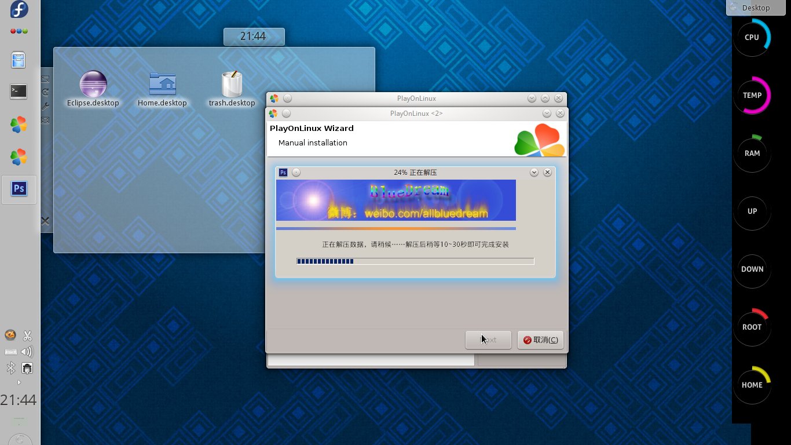Screen dimensions: 791x445
Task: Switch to the first PlayOnLinux task entry
Action: tap(19, 125)
